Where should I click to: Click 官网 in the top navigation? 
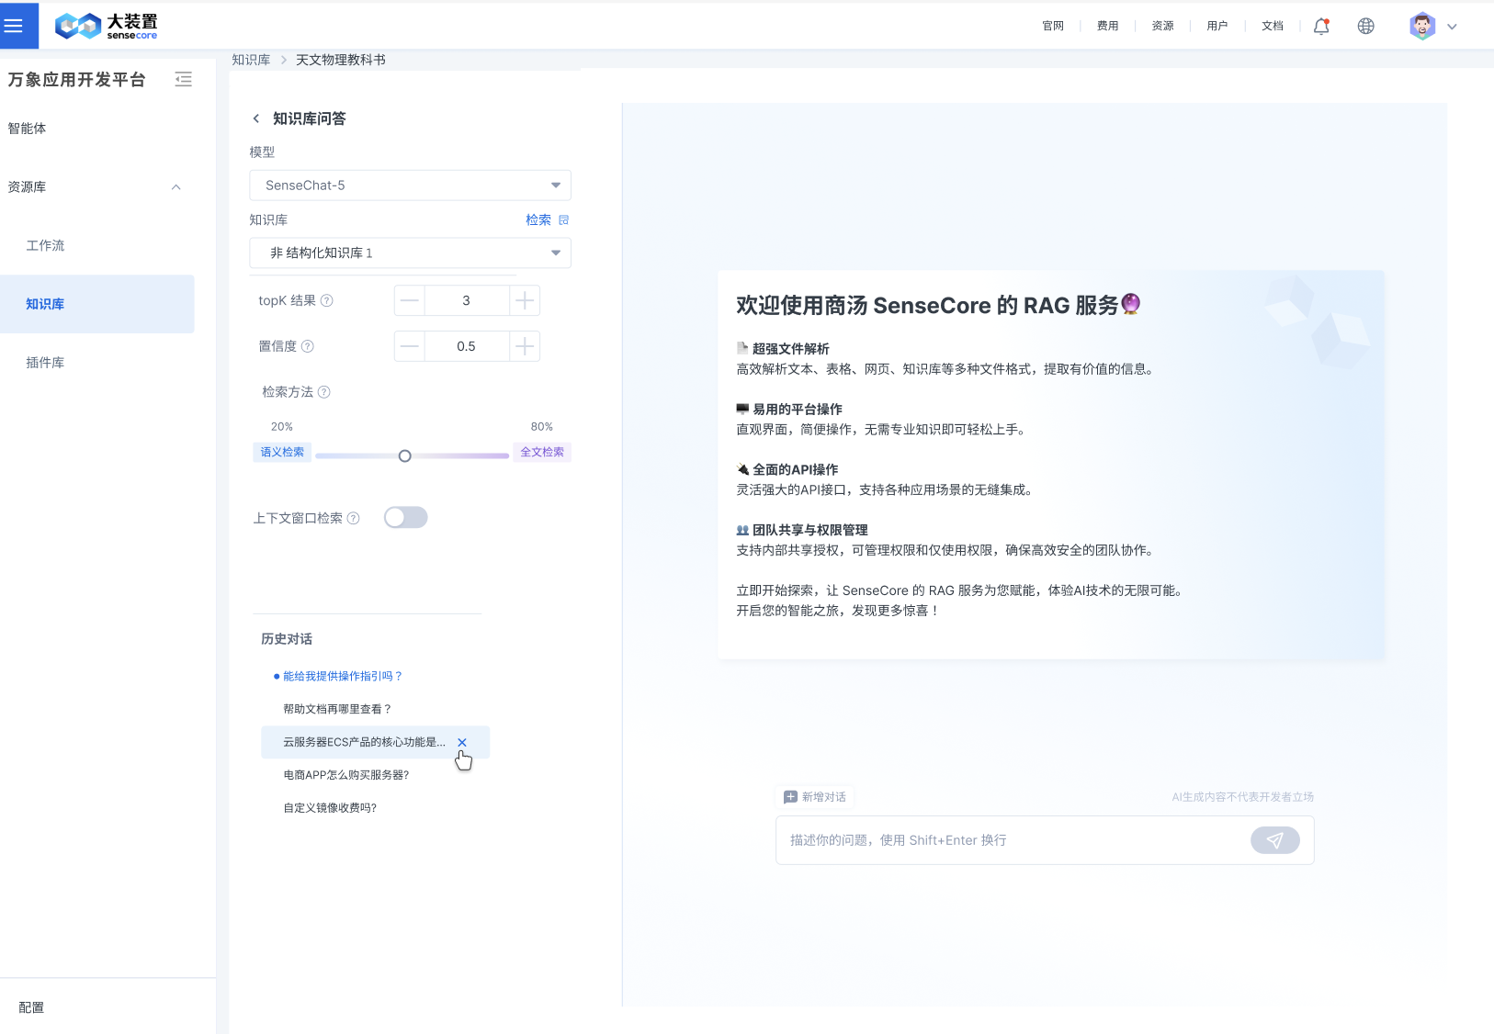[1053, 26]
